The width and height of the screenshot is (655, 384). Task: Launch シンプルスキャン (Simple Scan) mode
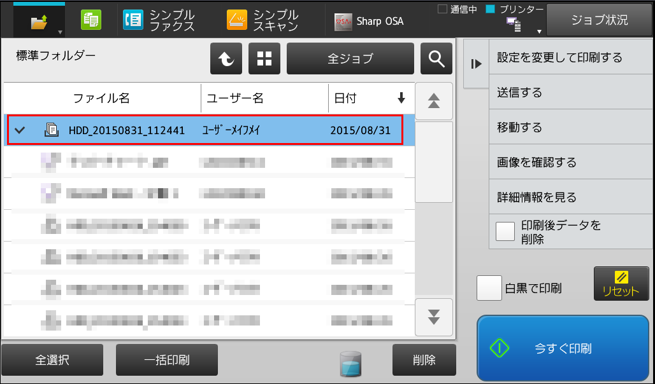pyautogui.click(x=263, y=20)
